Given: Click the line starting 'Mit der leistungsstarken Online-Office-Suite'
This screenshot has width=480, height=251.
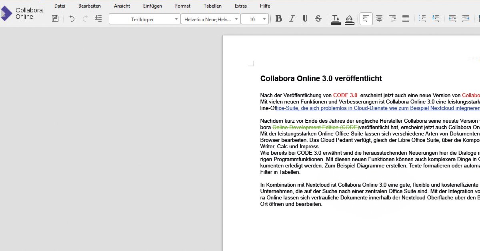Looking at the screenshot, I should (370, 134).
